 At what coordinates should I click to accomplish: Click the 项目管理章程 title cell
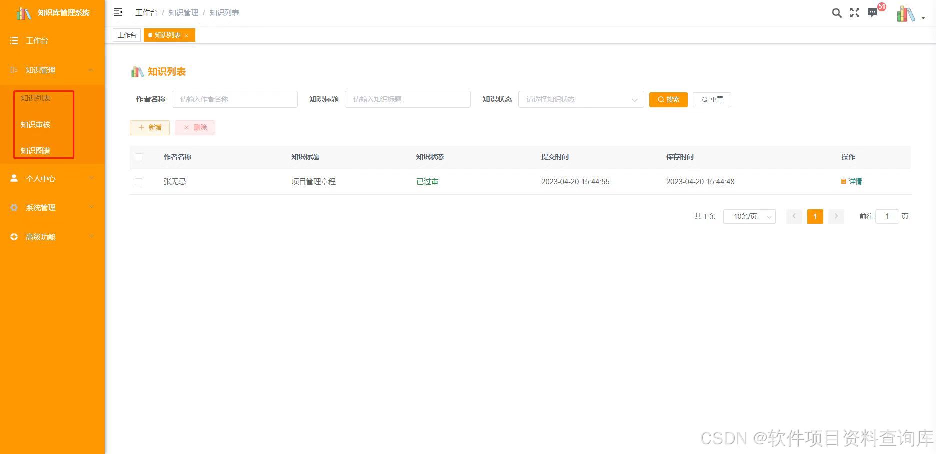pyautogui.click(x=314, y=182)
